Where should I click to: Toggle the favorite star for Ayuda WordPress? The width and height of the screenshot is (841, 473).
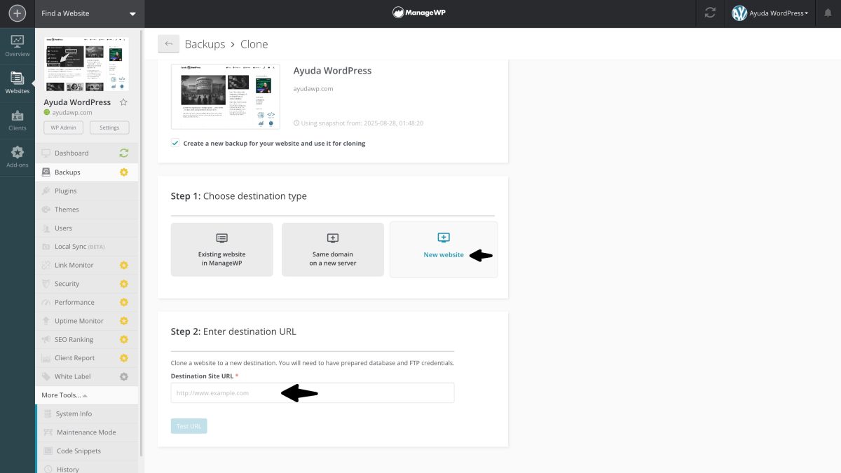click(x=123, y=102)
